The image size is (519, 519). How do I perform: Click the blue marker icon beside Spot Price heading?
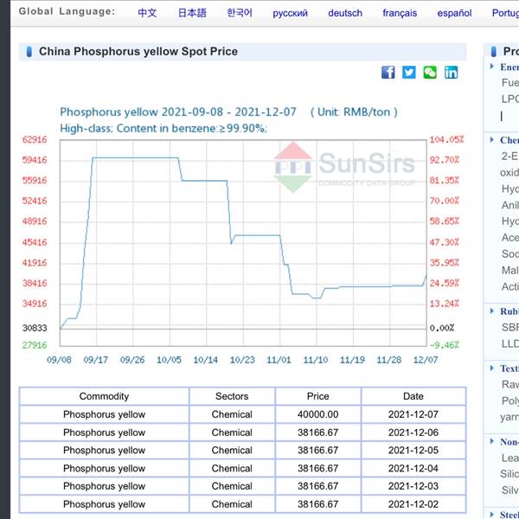[29, 52]
